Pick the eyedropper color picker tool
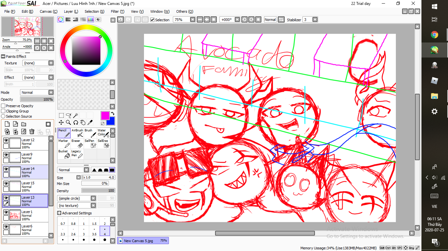 90,122
